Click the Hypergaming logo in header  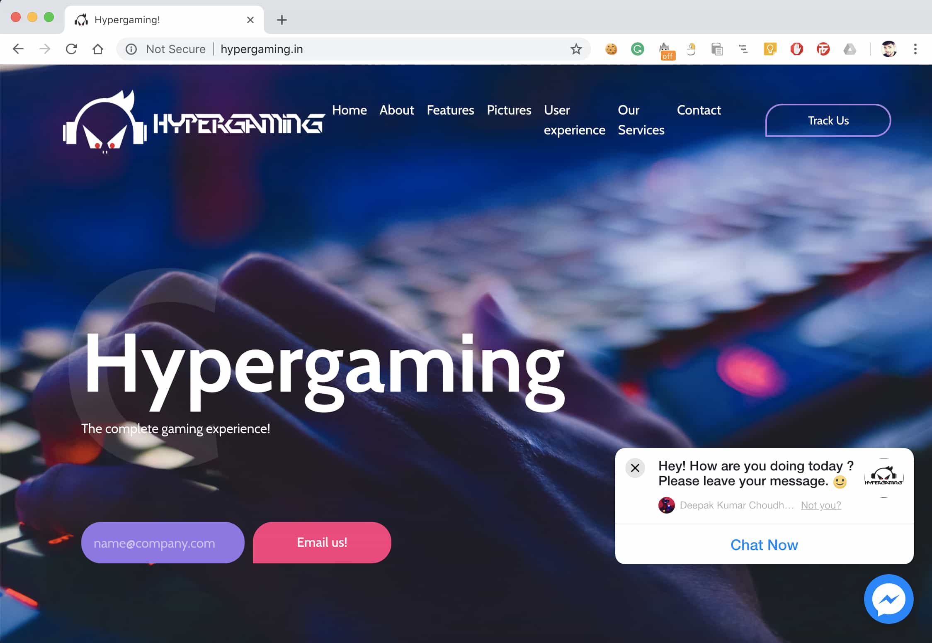(x=194, y=122)
